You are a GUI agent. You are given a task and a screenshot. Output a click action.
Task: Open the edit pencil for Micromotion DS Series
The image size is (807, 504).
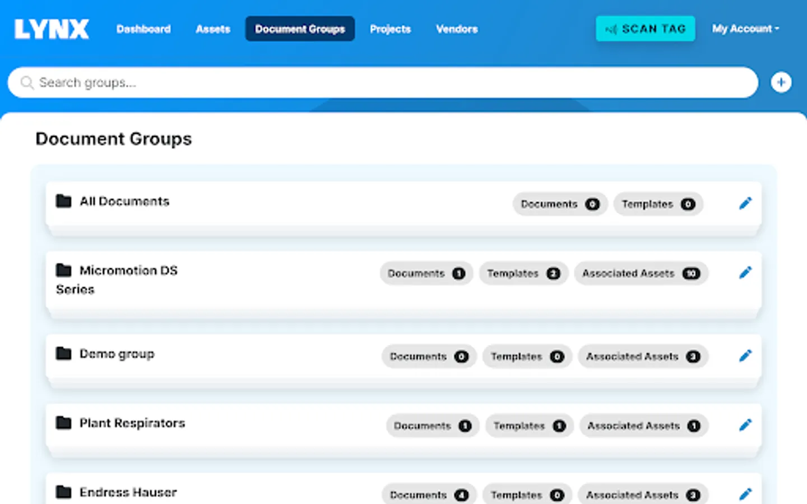[745, 273]
